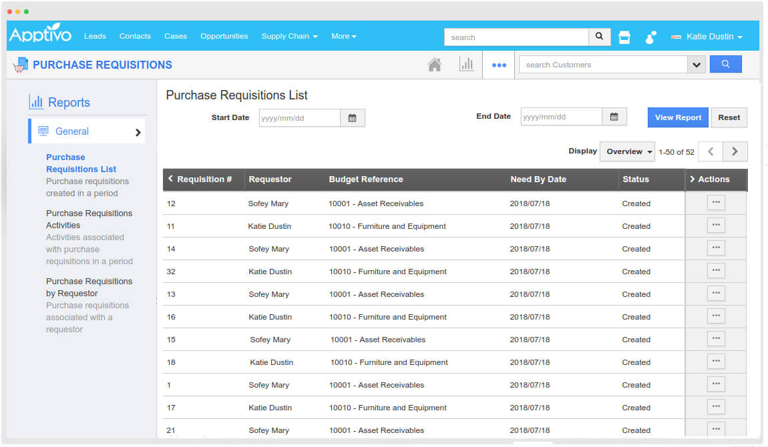Open the Display Overview dropdown

click(x=626, y=151)
